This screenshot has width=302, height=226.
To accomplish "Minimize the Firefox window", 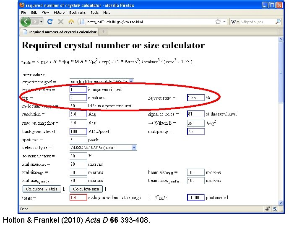I will [265, 5].
